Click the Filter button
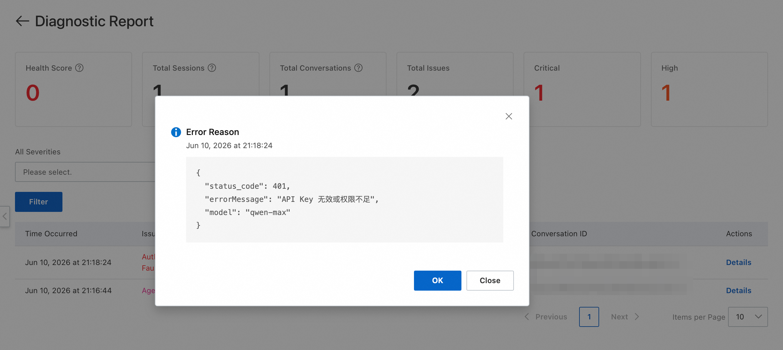Screen dimensions: 783x350 click(39, 202)
